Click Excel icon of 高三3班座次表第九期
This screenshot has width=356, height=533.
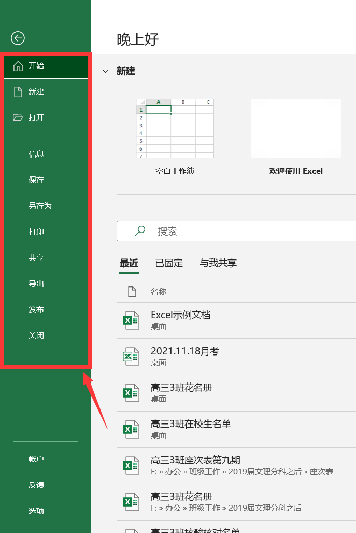[x=131, y=466]
